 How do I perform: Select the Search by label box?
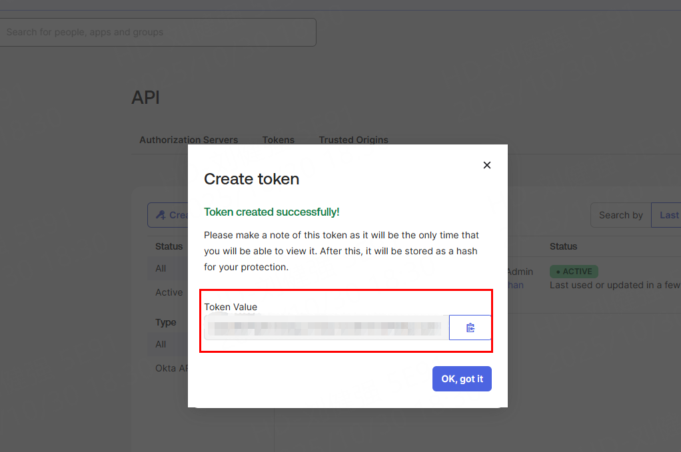pyautogui.click(x=620, y=215)
